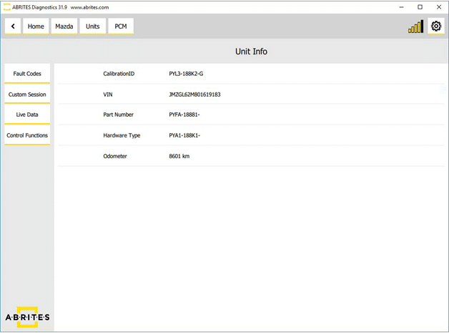Screen dimensions: 449x333
Task: Maximize the ABRITES Diagnostics window
Action: click(420, 6)
